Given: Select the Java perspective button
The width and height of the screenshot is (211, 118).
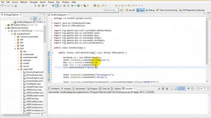Looking at the screenshot, I should [x=140, y=10].
